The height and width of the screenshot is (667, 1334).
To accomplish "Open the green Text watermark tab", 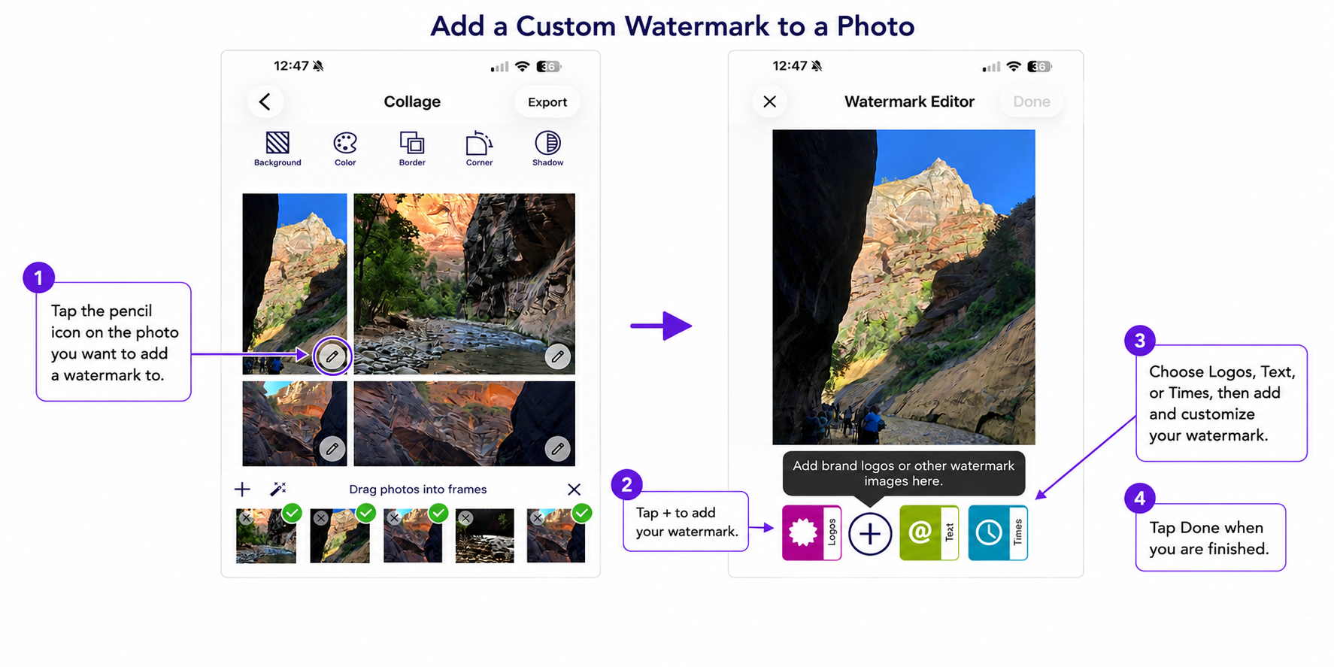I will click(929, 532).
